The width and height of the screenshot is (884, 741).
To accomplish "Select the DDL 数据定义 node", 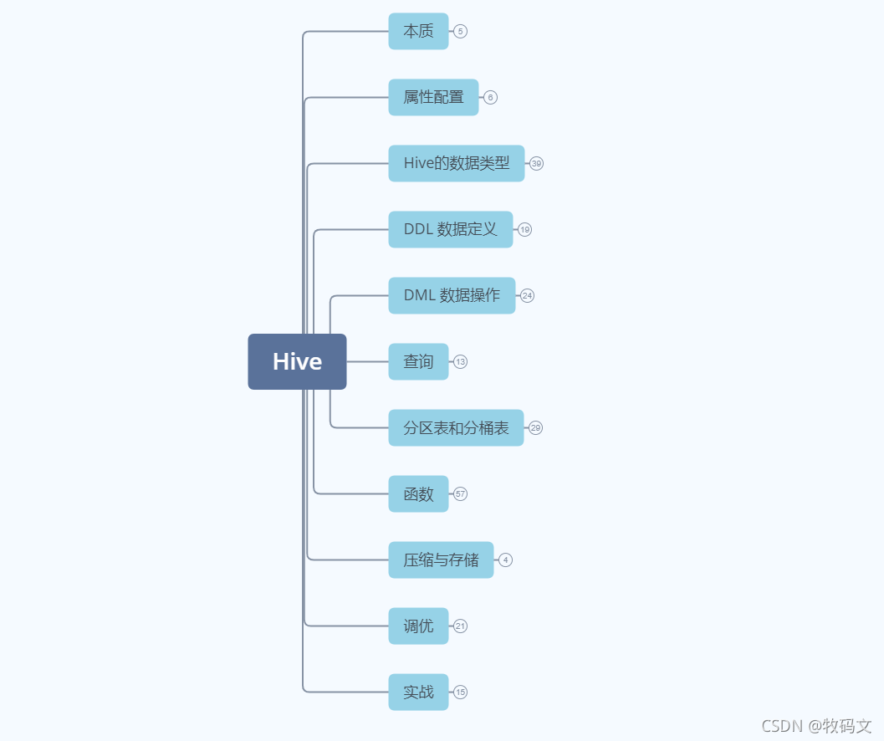I will point(451,229).
